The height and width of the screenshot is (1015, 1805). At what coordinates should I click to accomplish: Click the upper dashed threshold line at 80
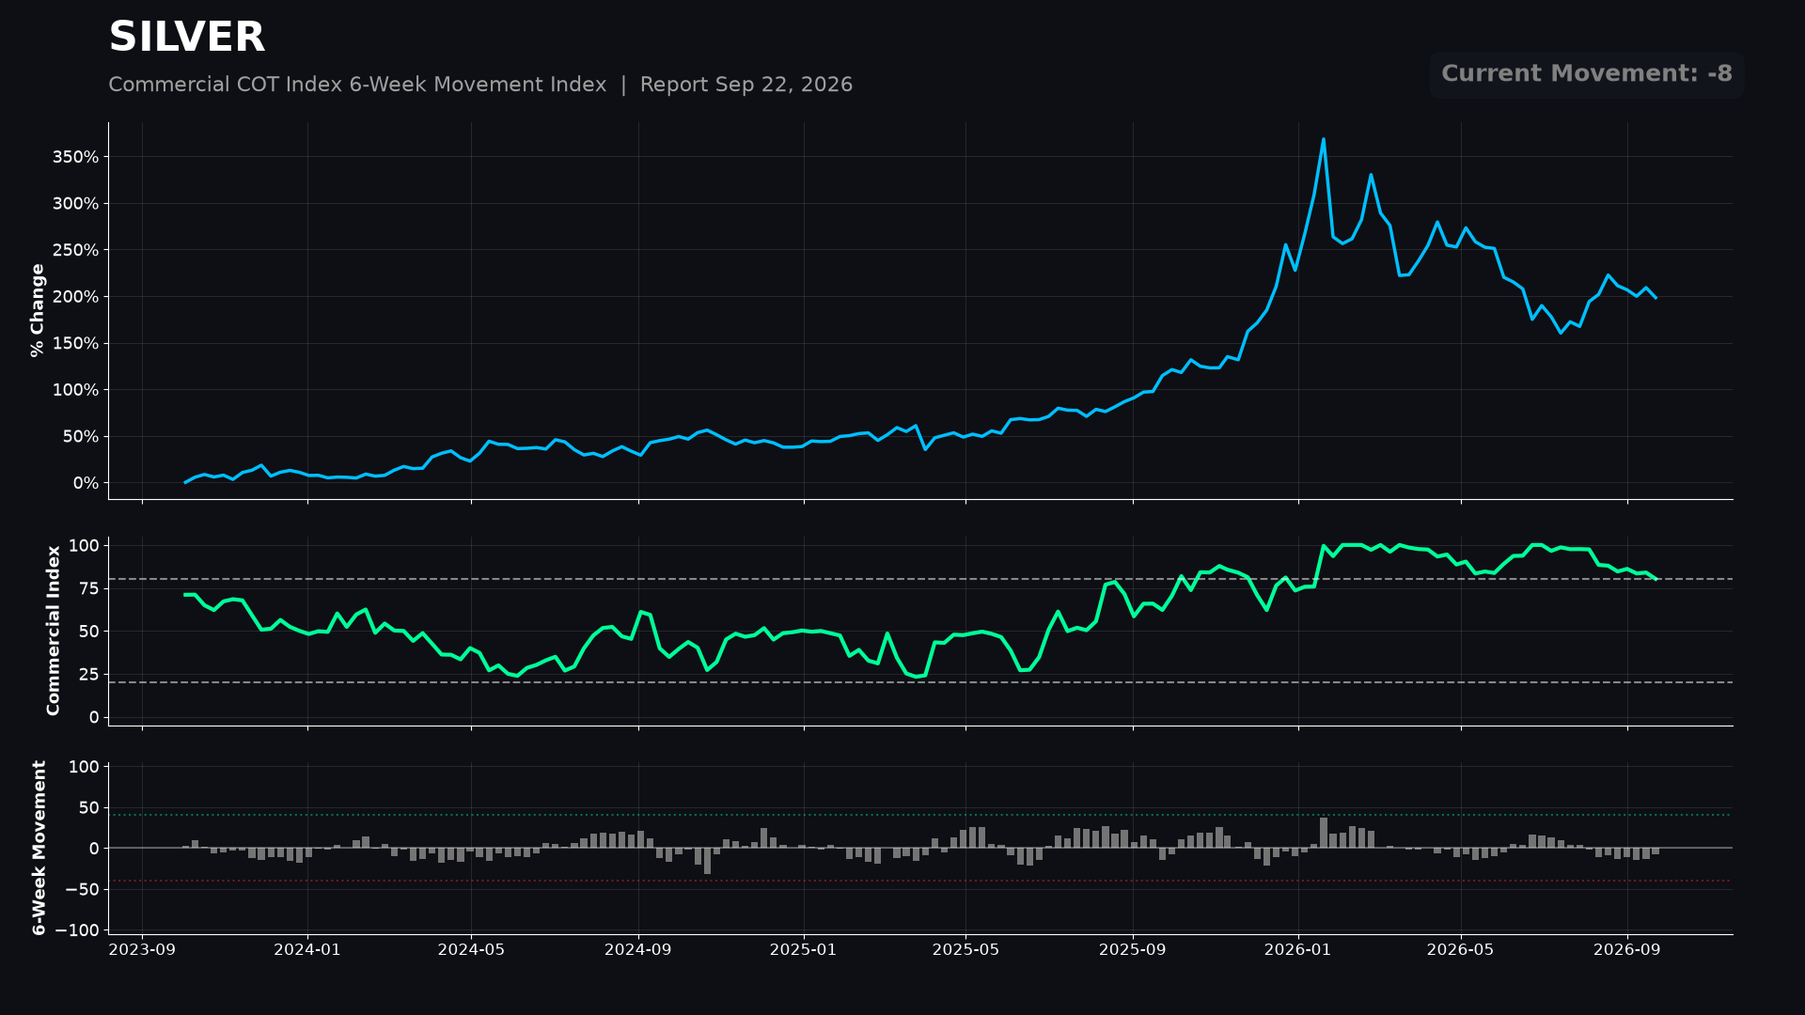tap(920, 579)
